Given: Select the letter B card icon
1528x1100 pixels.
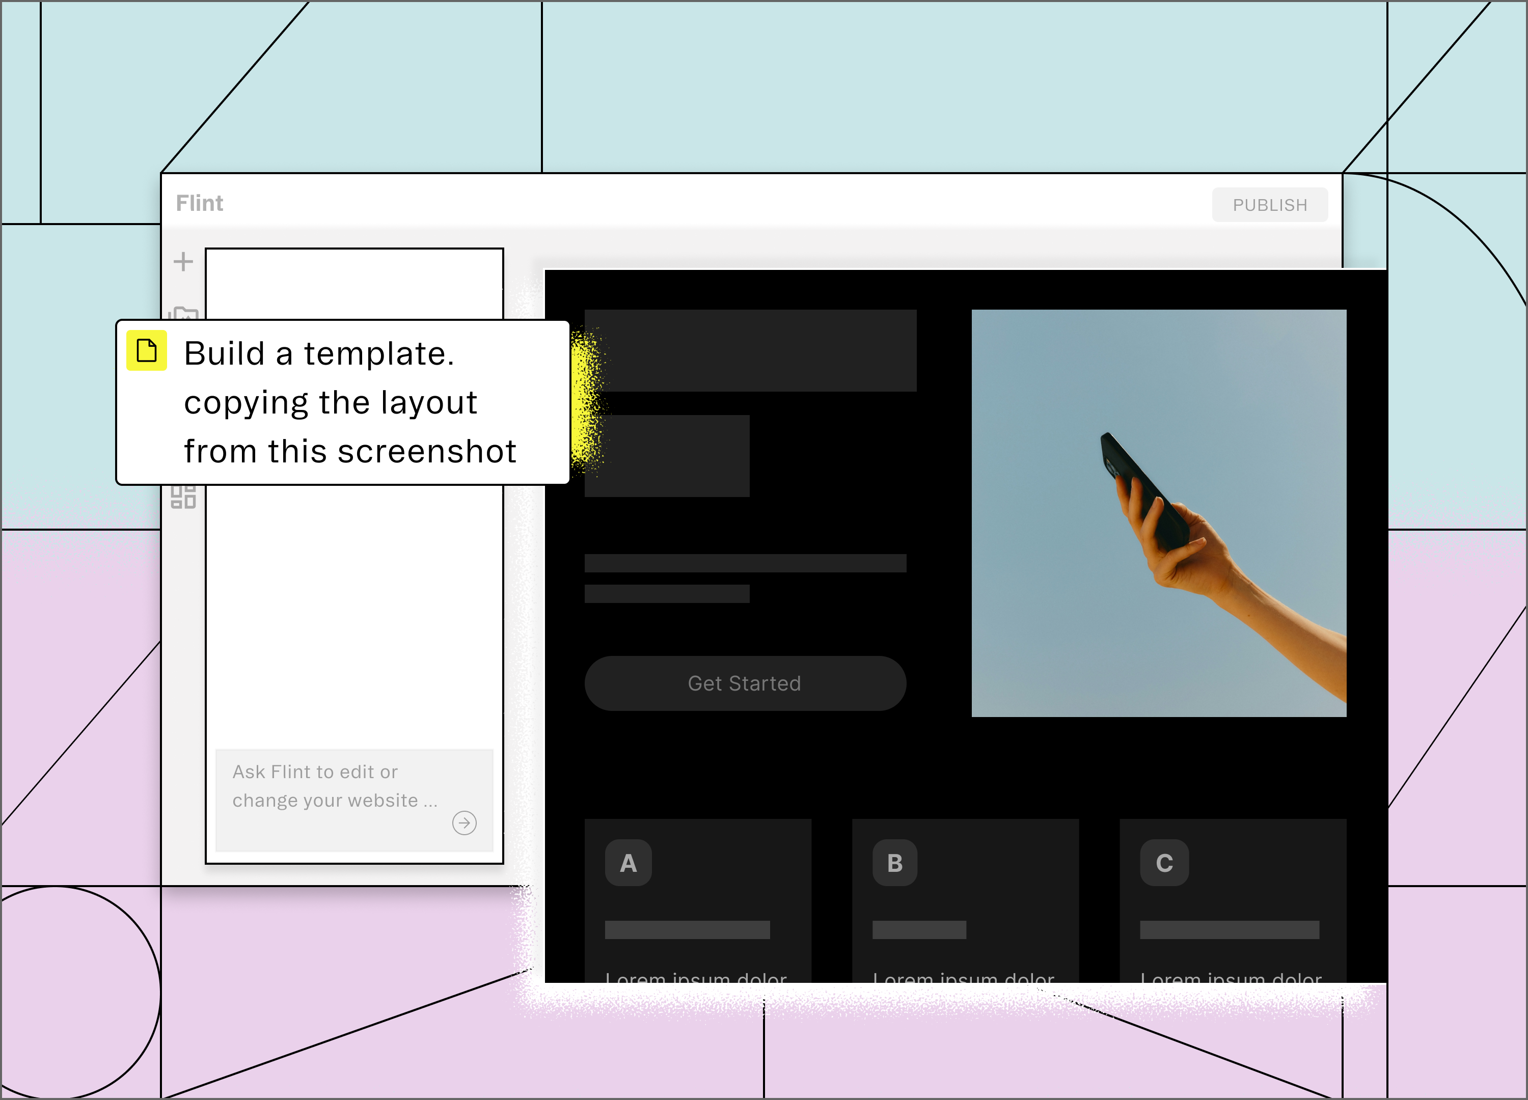Looking at the screenshot, I should click(895, 863).
